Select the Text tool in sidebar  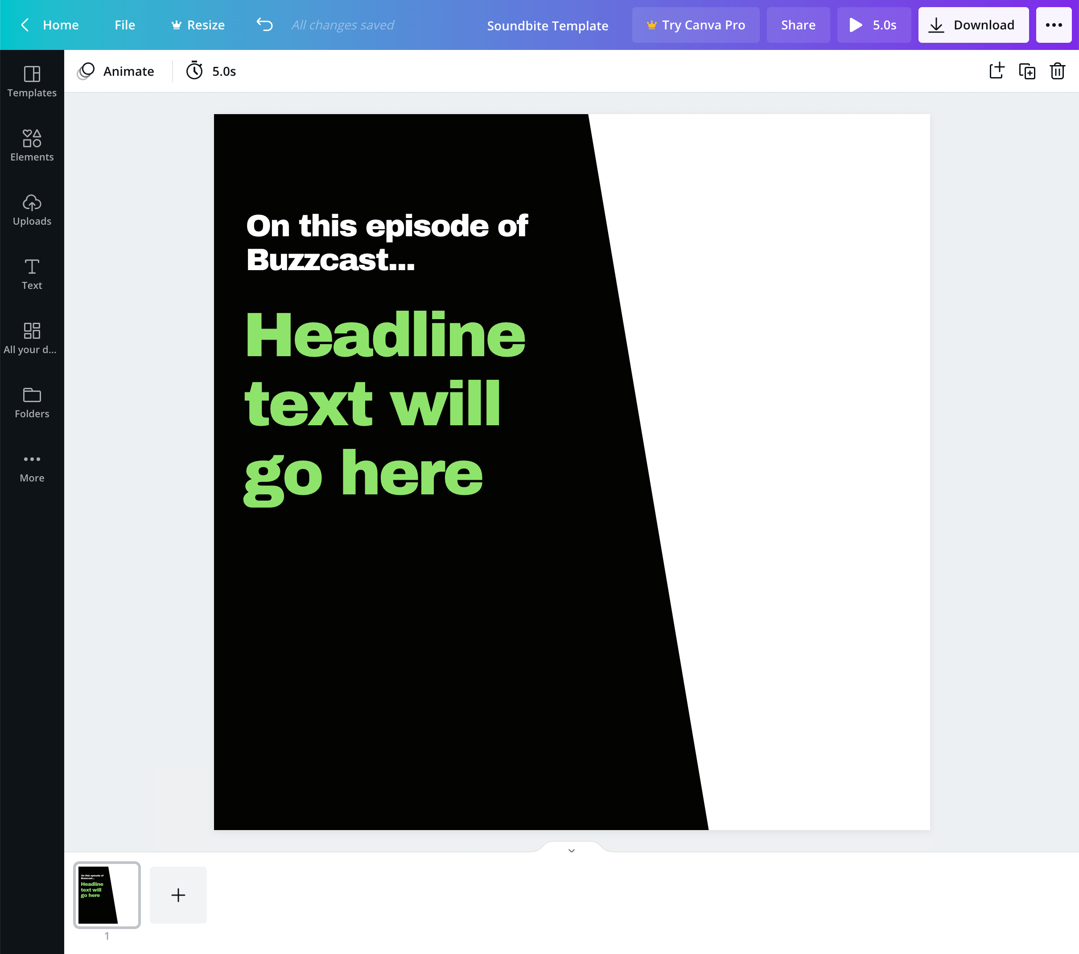click(x=32, y=274)
